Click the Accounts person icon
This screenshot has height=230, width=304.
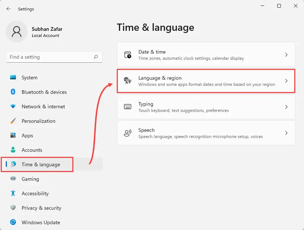(13, 150)
